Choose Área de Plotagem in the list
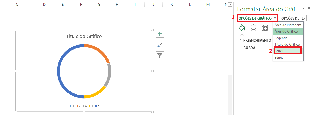This screenshot has height=115, width=312. coord(288,25)
